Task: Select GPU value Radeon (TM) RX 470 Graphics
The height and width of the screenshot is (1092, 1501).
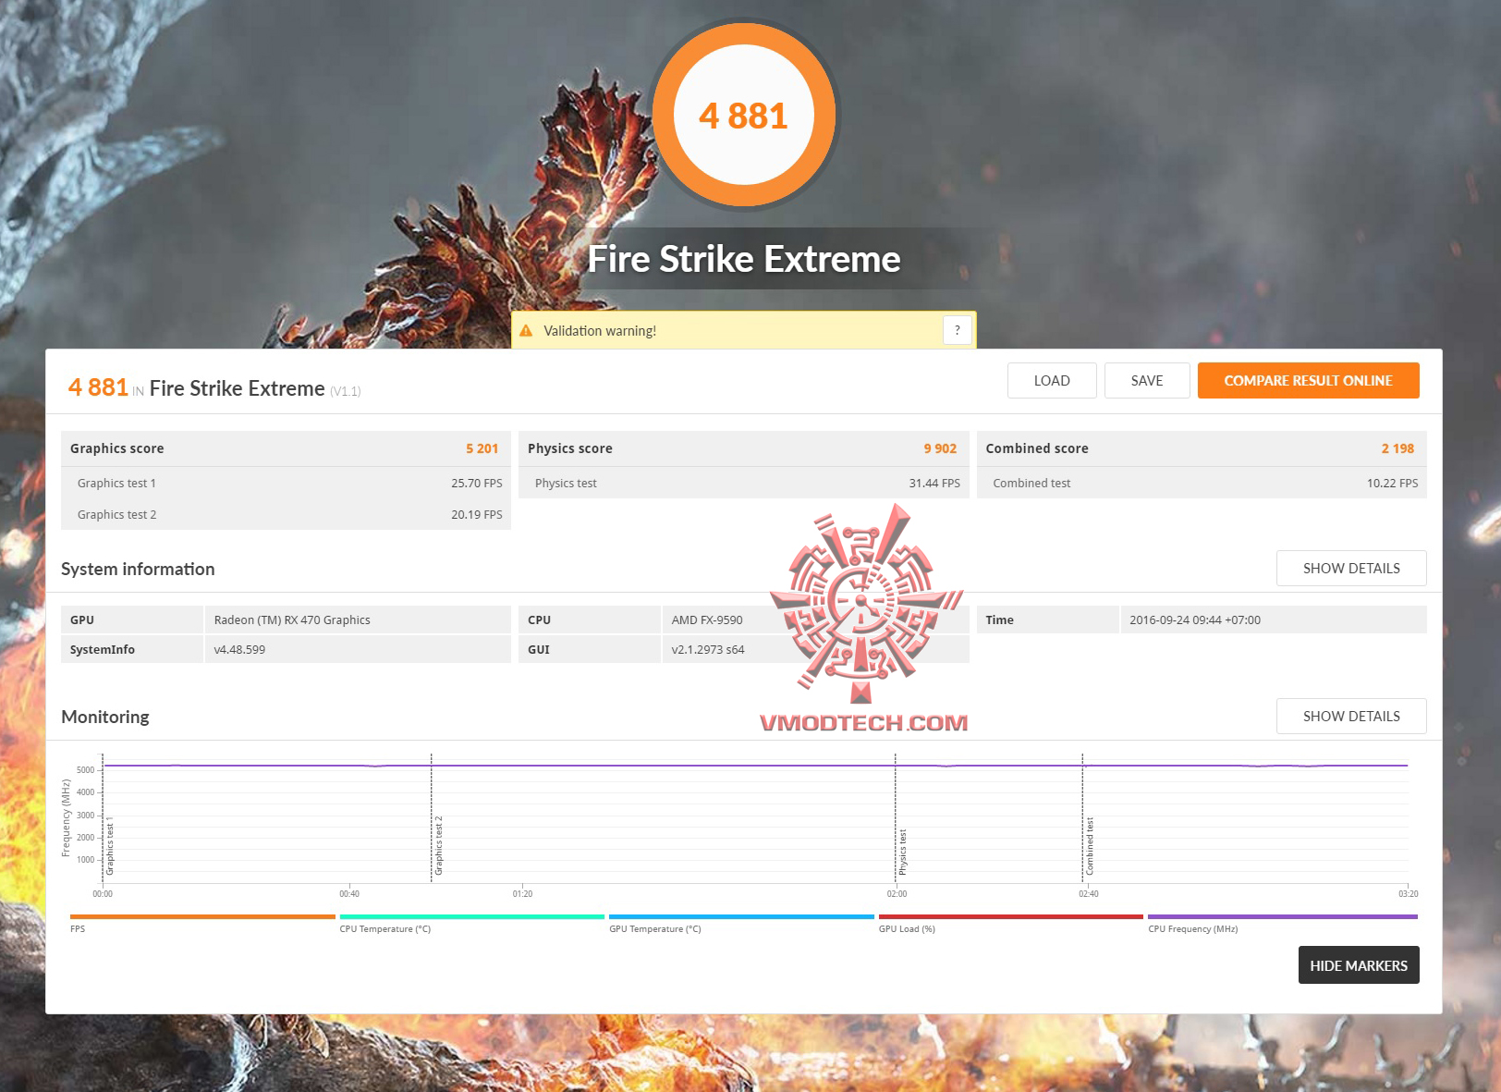Action: pyautogui.click(x=292, y=620)
